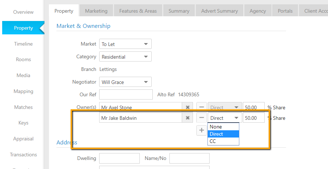
Task: Clear the Mr Jake Baldwin owner
Action: point(188,118)
